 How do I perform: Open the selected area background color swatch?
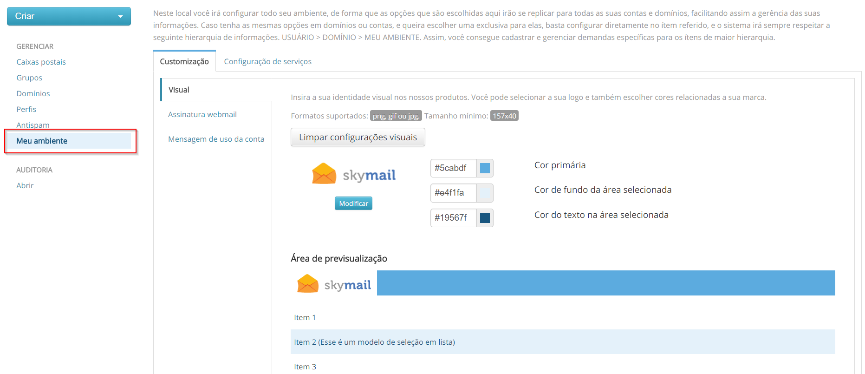point(485,193)
